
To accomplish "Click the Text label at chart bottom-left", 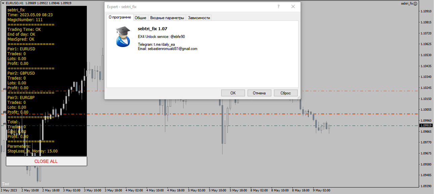I will [x=6, y=184].
